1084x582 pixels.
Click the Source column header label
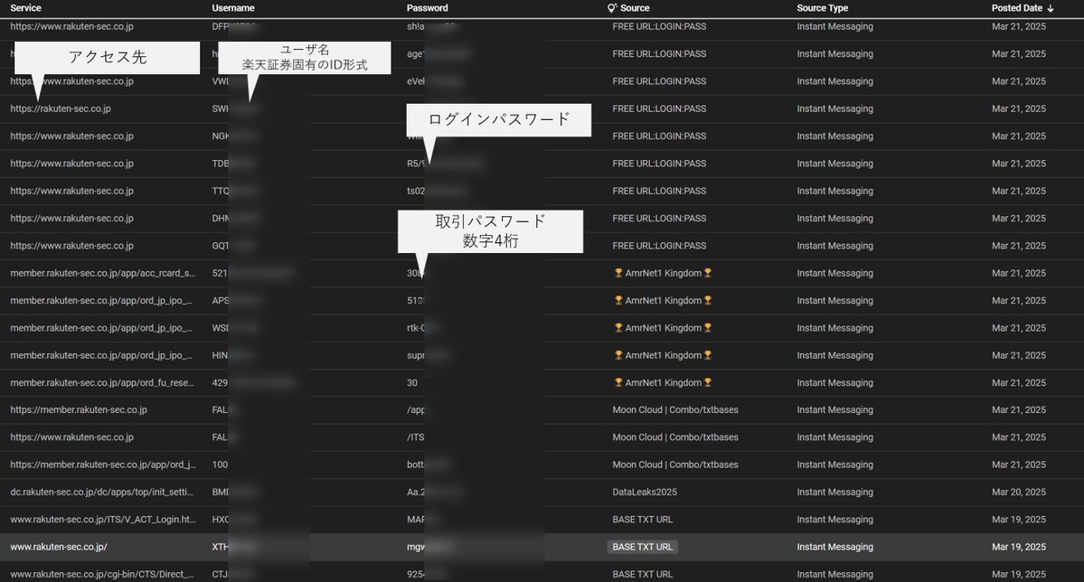click(635, 8)
